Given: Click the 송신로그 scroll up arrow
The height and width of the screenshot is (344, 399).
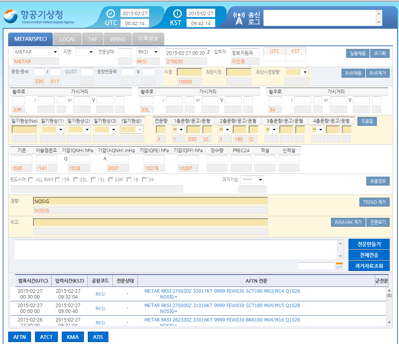Looking at the screenshot, I should tap(379, 14).
